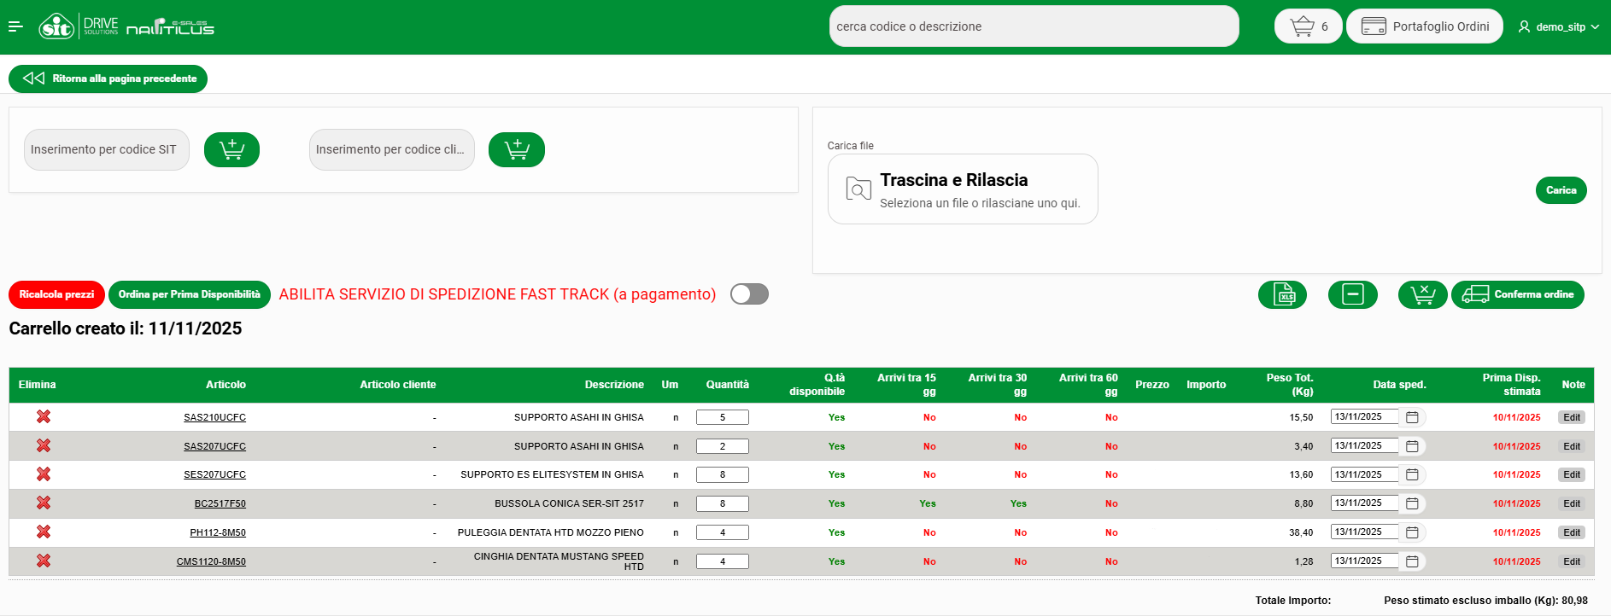This screenshot has width=1611, height=616.
Task: Open Portafoglio Ordini
Action: 1424,26
